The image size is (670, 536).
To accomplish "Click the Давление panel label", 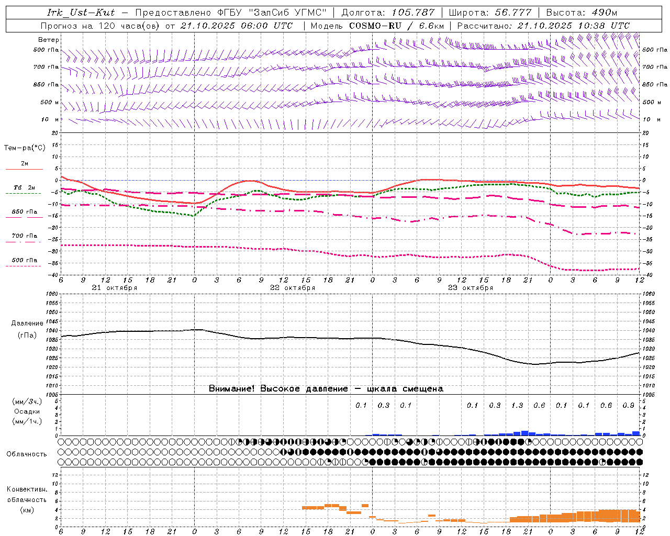I will click(x=27, y=323).
